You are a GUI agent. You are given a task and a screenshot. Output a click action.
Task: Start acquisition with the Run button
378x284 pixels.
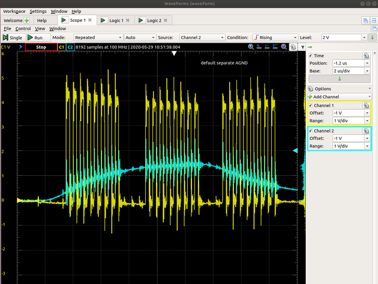[x=38, y=38]
